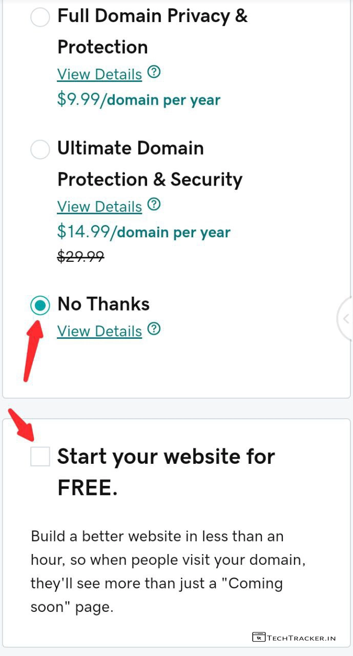Image resolution: width=353 pixels, height=656 pixels.
Task: Click the $14.99/domain per year price
Action: point(143,232)
